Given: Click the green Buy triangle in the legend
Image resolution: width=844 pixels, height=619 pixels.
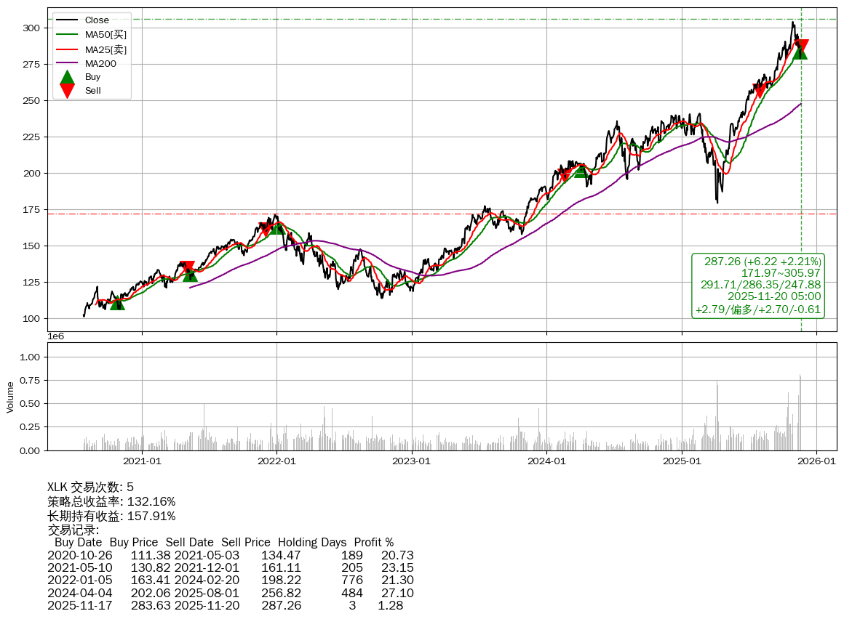Looking at the screenshot, I should (x=67, y=77).
